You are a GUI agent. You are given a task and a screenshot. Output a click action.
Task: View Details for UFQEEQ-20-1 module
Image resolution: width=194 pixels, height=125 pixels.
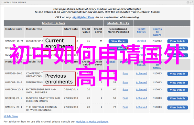pyautogui.click(x=178, y=98)
